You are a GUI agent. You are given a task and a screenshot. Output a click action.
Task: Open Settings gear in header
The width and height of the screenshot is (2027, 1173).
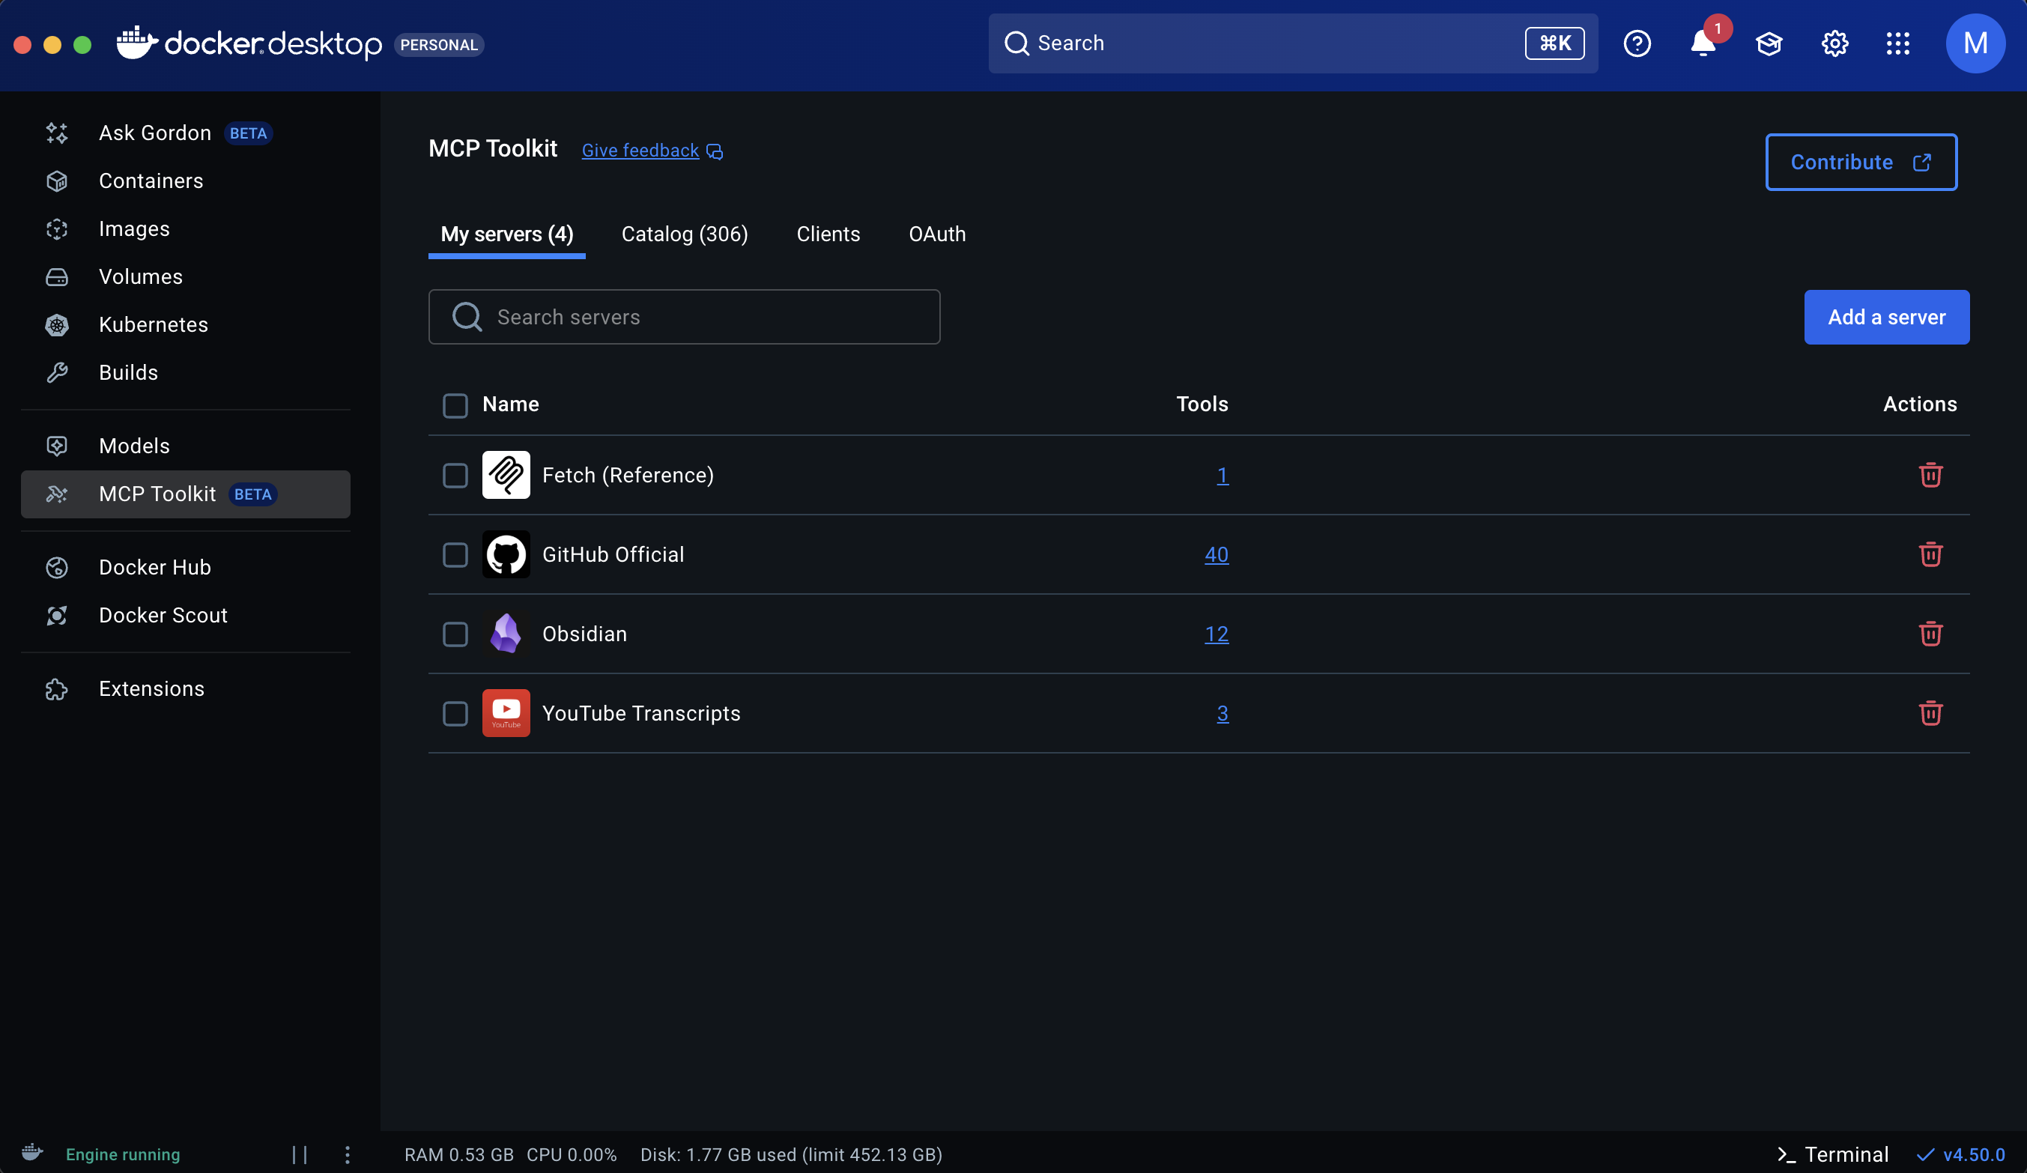[1834, 43]
